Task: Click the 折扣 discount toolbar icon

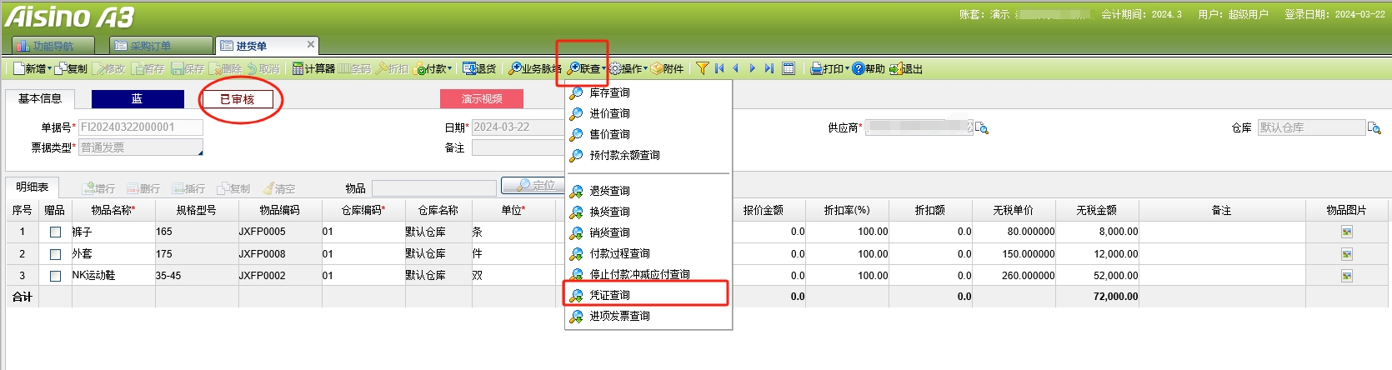Action: click(x=382, y=69)
